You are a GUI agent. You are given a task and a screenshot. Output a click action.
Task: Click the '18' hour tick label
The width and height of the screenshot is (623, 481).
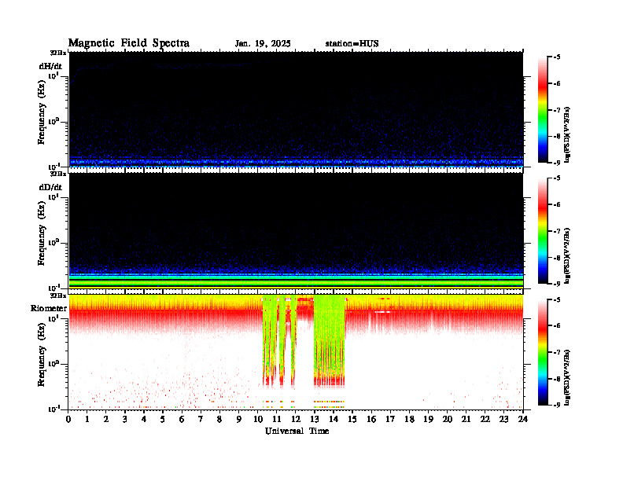click(x=409, y=419)
